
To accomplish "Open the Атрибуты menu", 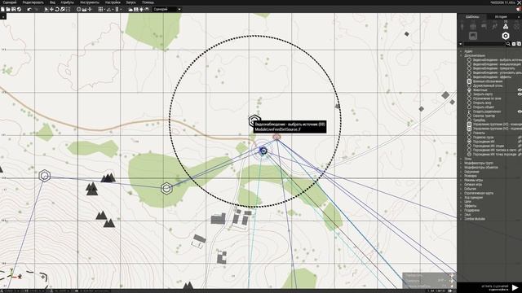I will 67,2.
